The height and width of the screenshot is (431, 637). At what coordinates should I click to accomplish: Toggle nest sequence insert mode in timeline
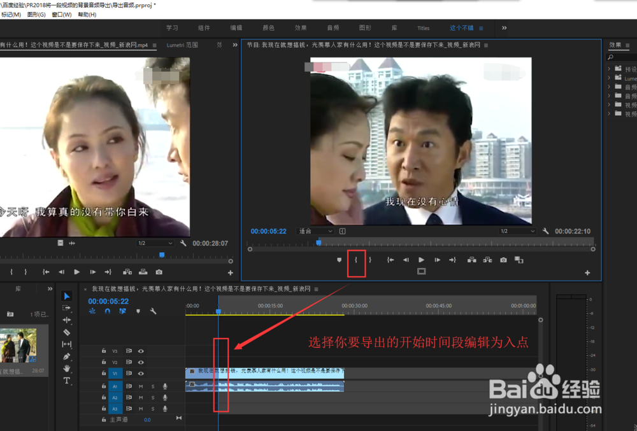pos(92,311)
